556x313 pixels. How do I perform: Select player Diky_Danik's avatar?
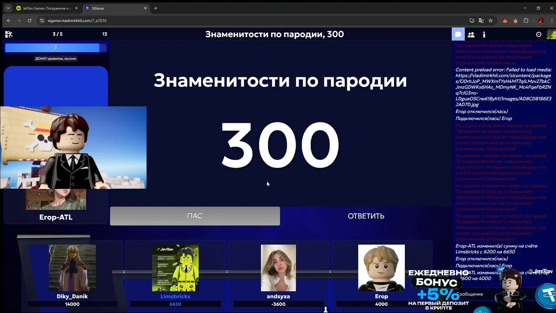point(73,268)
